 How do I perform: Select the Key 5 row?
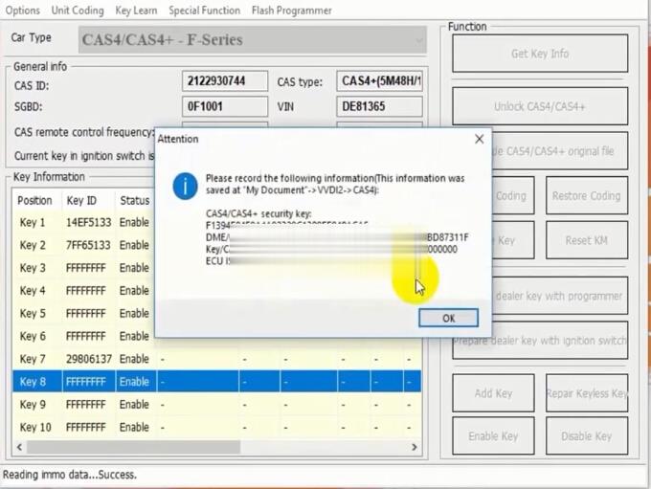(84, 314)
